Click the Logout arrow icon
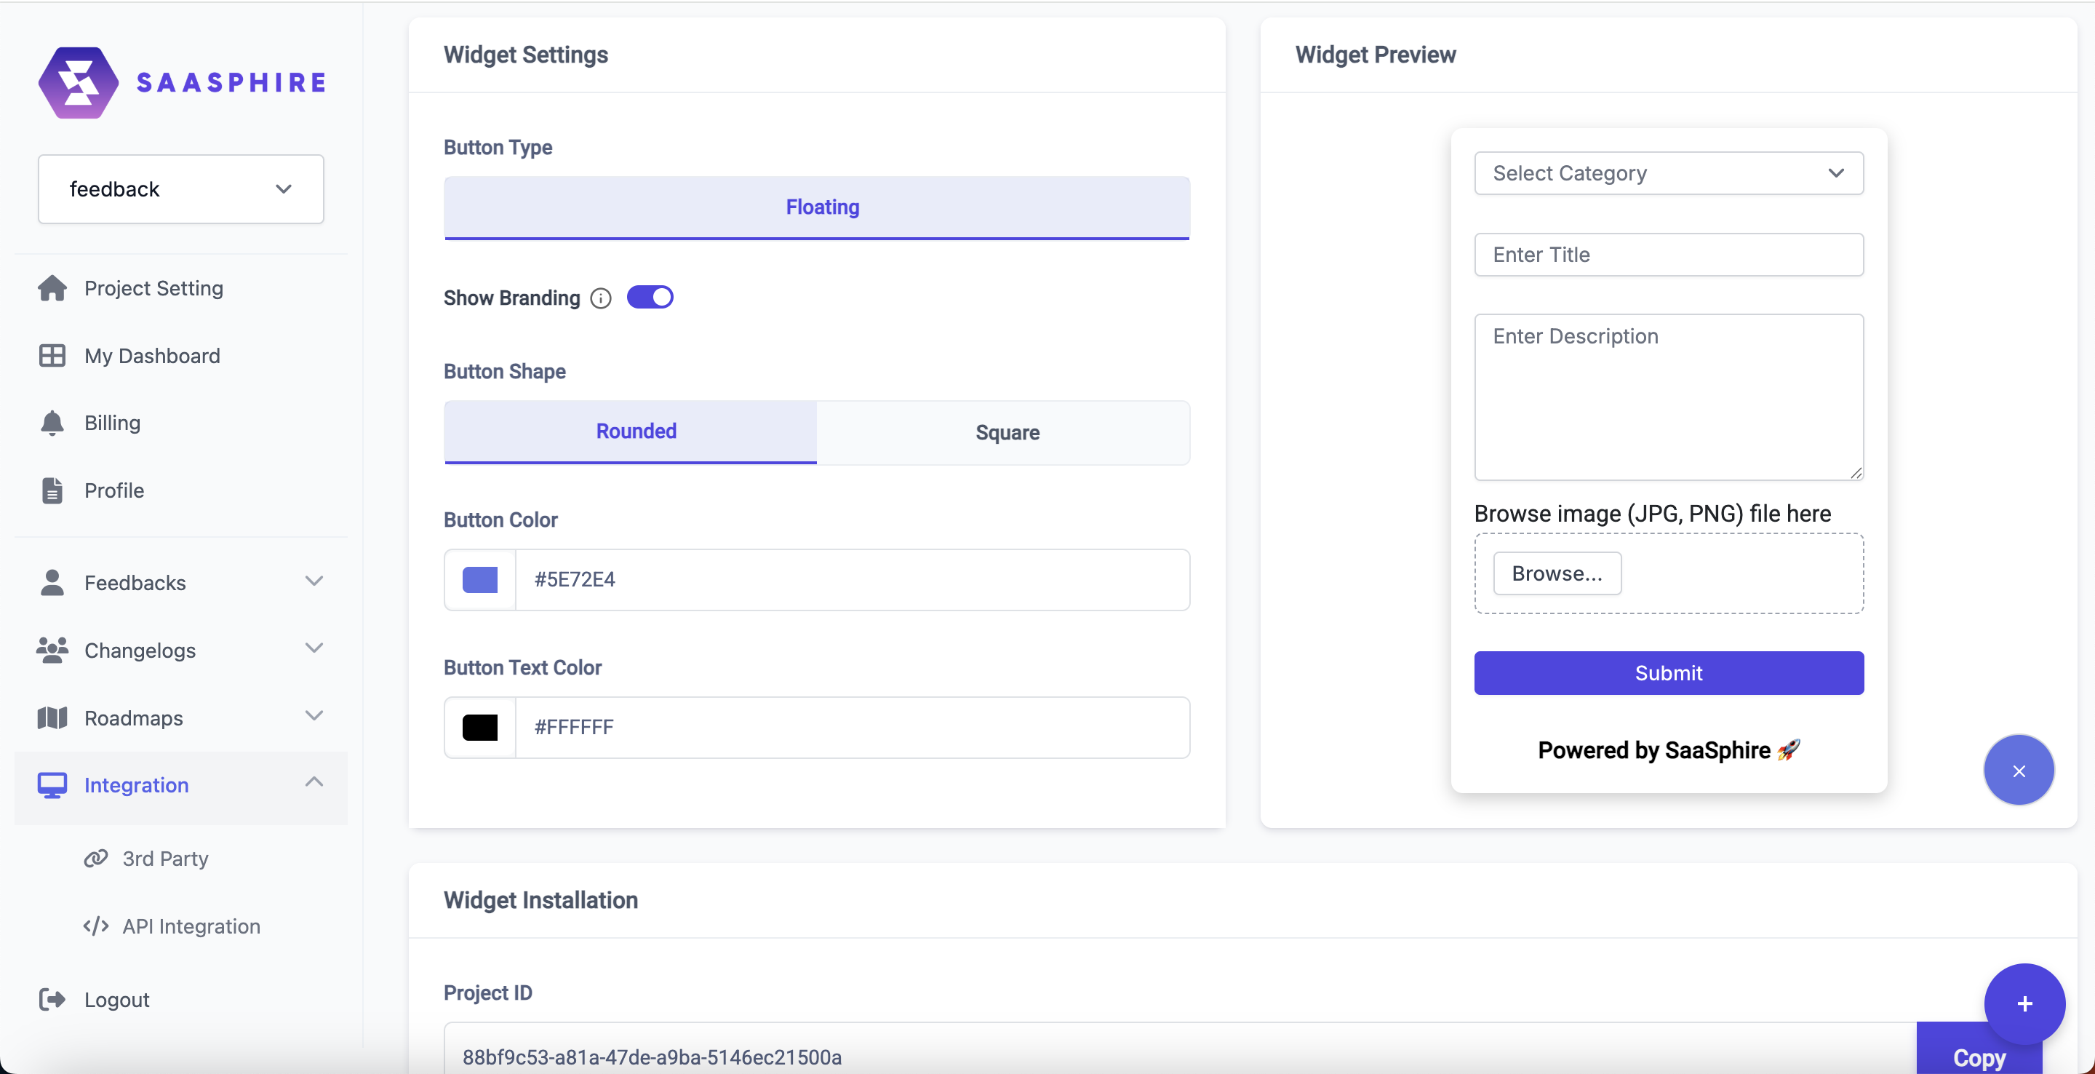The image size is (2095, 1074). click(x=52, y=999)
